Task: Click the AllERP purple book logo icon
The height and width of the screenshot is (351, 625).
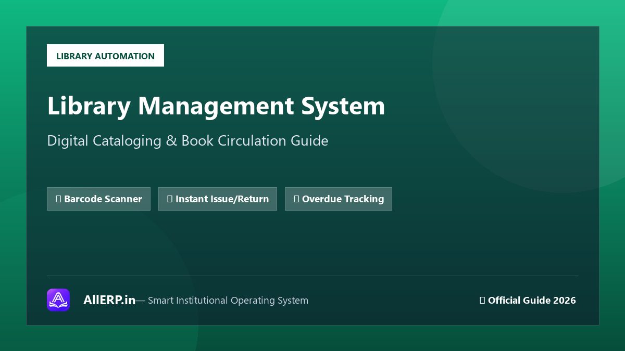Action: coord(58,300)
